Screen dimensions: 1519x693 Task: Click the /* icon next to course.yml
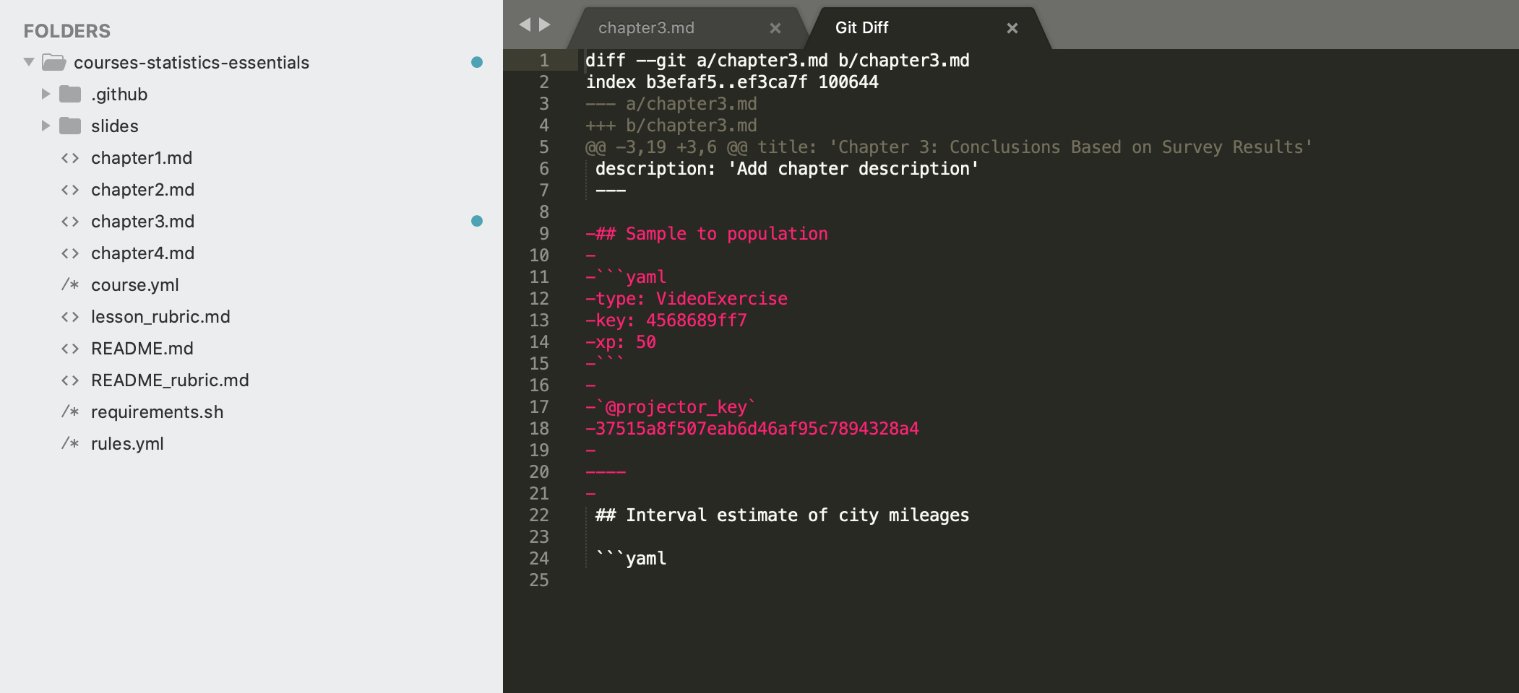70,284
